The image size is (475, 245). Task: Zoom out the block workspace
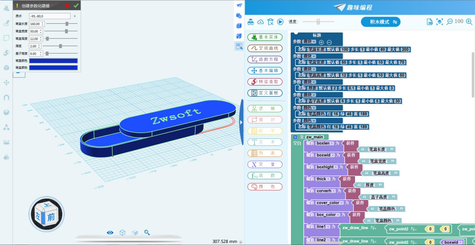coord(450,22)
